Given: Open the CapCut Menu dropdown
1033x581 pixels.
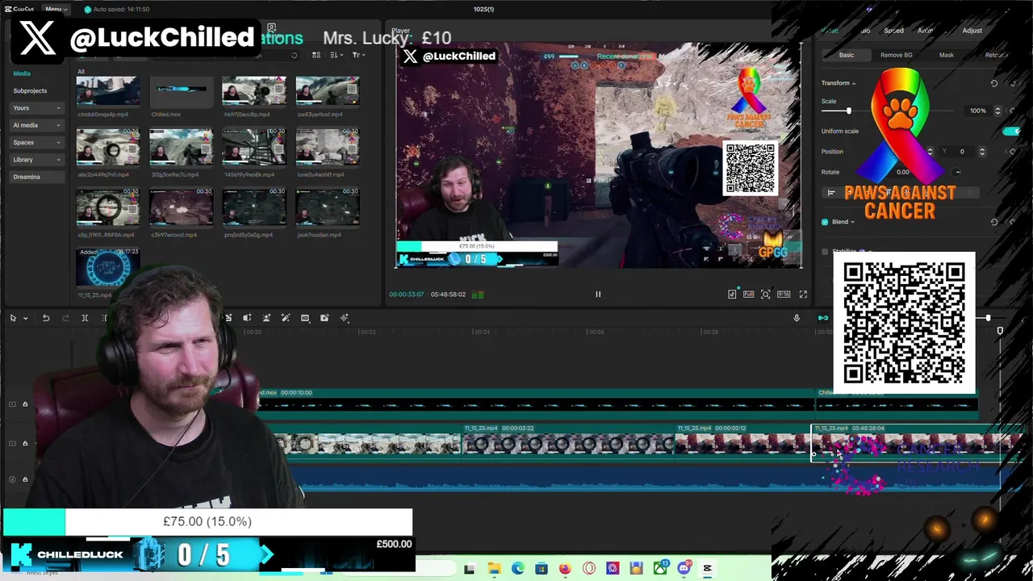Looking at the screenshot, I should pos(56,9).
